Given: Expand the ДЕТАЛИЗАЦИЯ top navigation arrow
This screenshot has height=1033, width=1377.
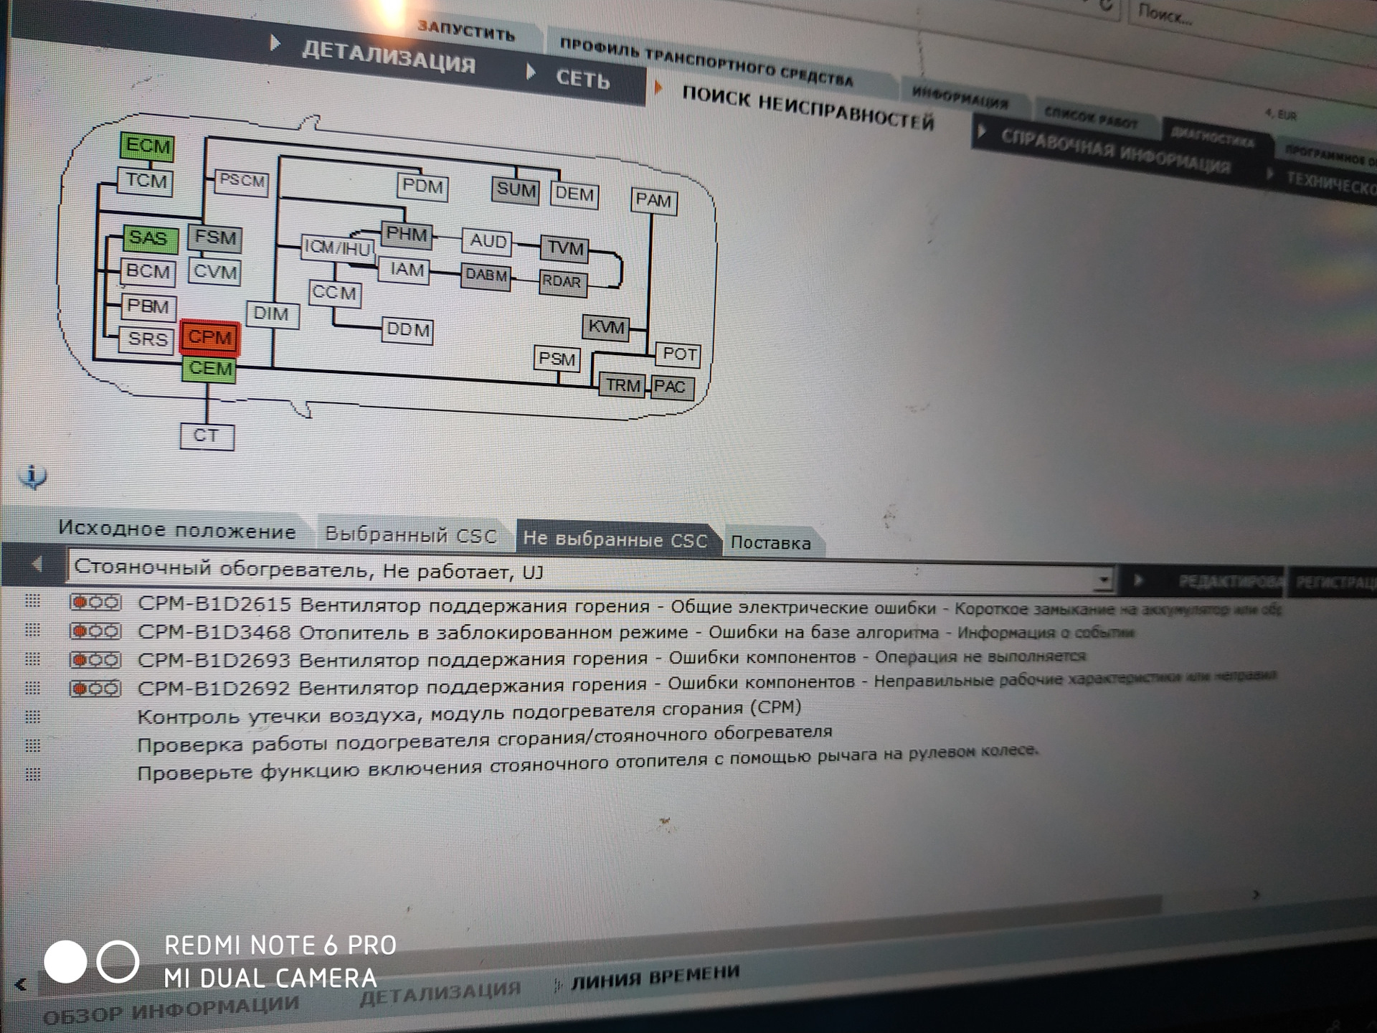Looking at the screenshot, I should (275, 44).
